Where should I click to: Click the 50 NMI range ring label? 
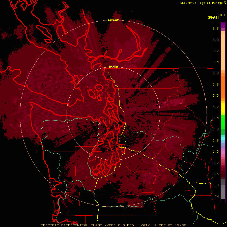[x=113, y=67]
